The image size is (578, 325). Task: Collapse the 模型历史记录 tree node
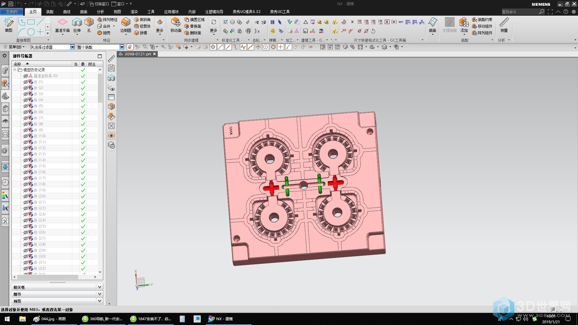14,70
